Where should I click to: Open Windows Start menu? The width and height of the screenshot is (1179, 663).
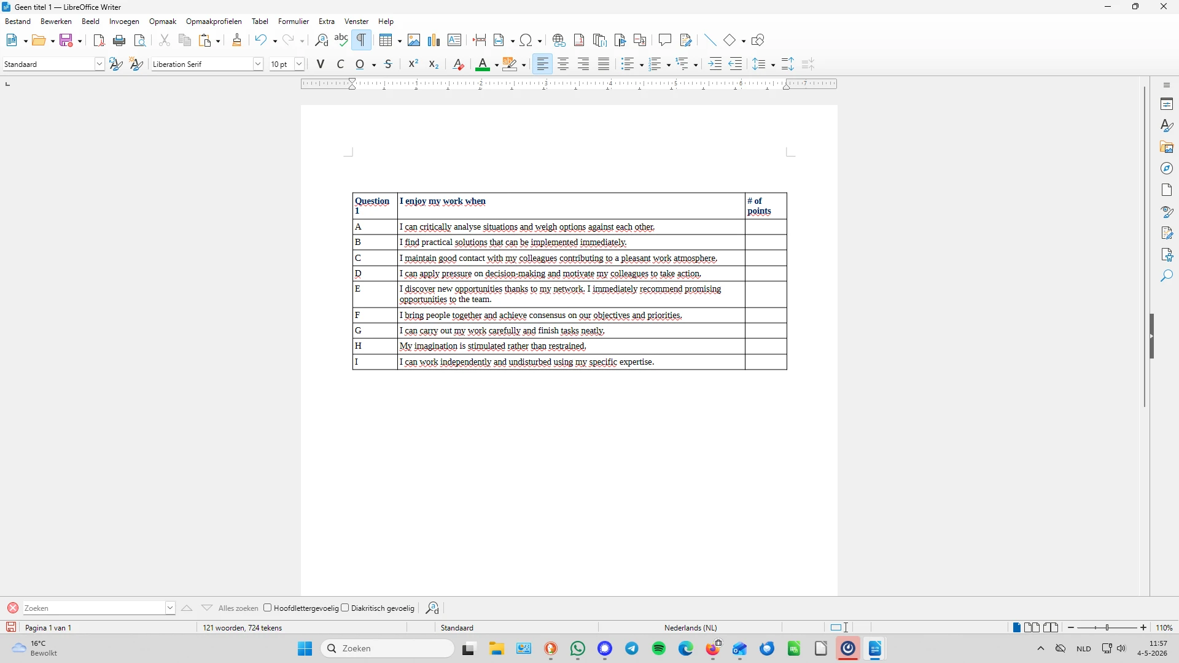[305, 648]
